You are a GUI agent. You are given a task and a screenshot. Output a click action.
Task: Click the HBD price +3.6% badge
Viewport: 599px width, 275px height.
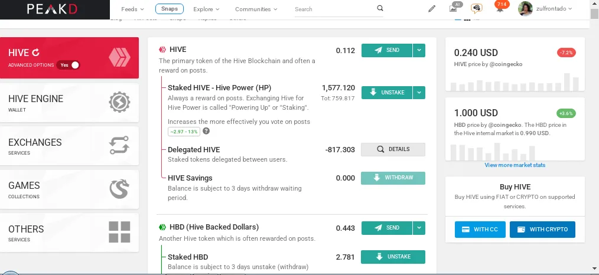[566, 113]
